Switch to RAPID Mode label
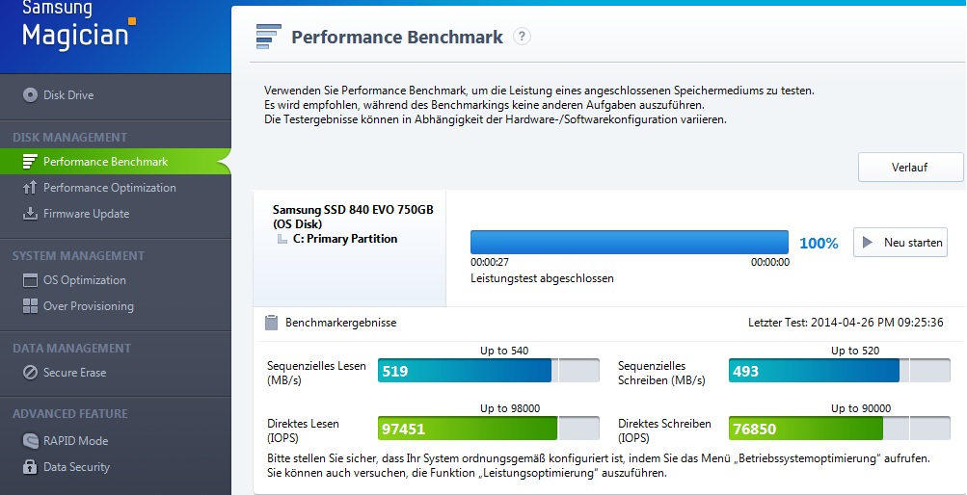The height and width of the screenshot is (495, 967). pyautogui.click(x=75, y=441)
